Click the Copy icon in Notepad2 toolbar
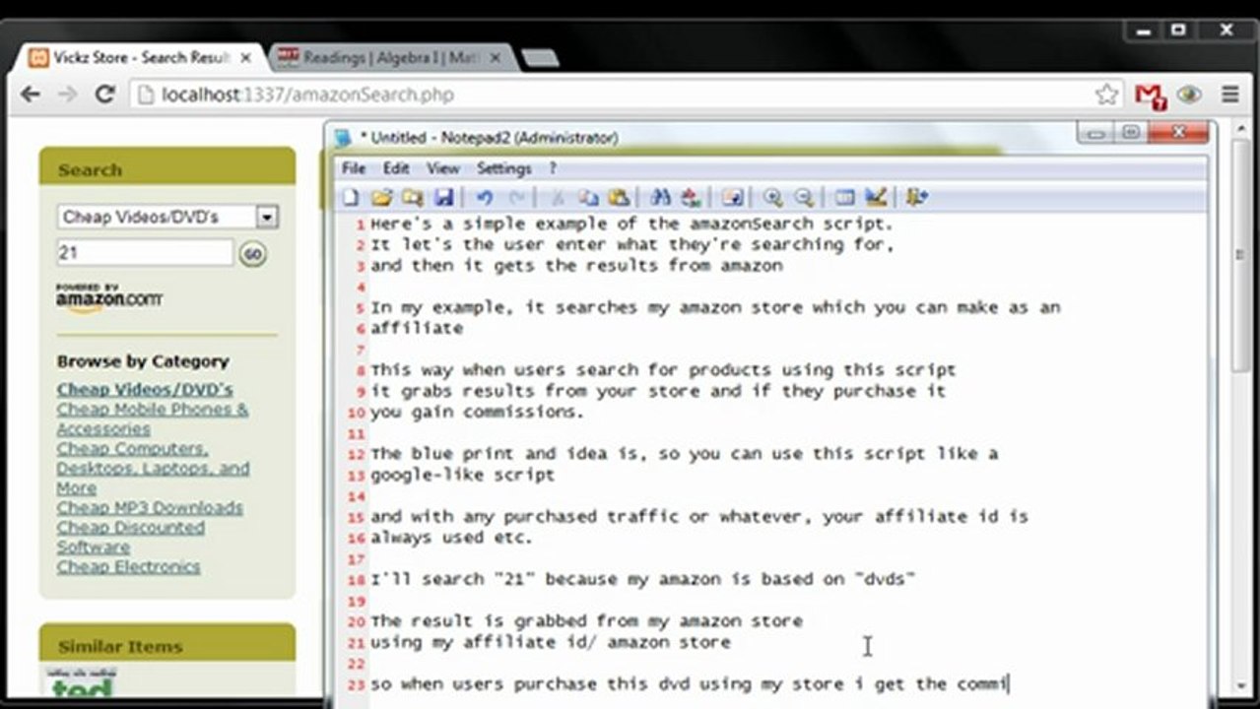 coord(588,198)
